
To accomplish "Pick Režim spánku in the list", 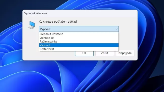I will pos(79,41).
